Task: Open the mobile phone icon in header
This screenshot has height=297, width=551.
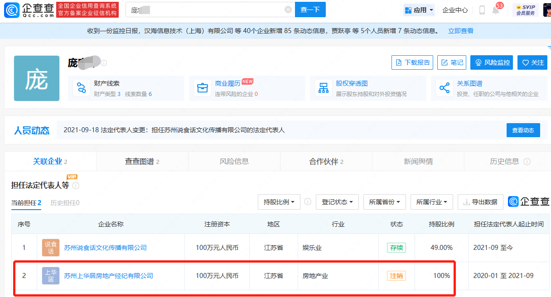Action: 482,10
